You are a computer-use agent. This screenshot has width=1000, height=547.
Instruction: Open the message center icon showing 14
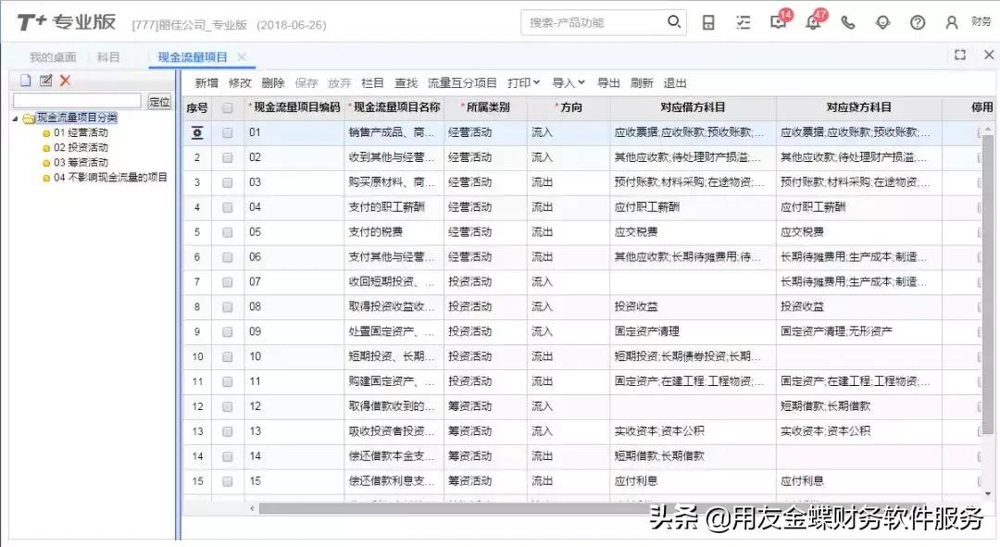coord(778,22)
